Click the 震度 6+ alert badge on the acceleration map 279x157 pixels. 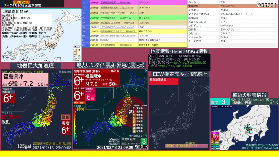[x=66, y=128]
